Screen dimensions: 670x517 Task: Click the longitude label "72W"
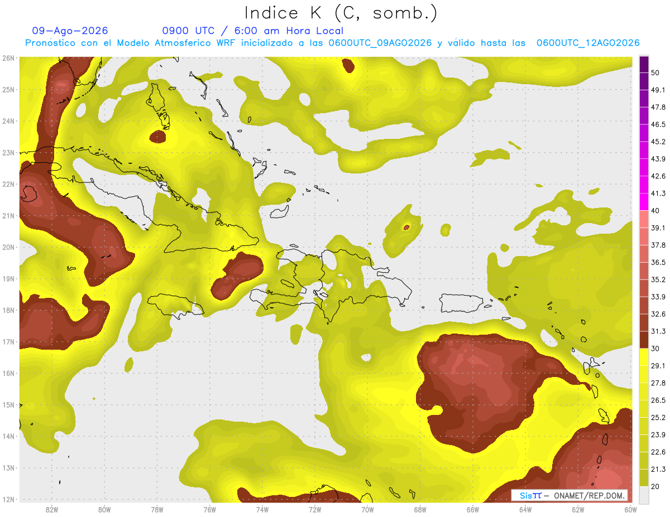314,509
